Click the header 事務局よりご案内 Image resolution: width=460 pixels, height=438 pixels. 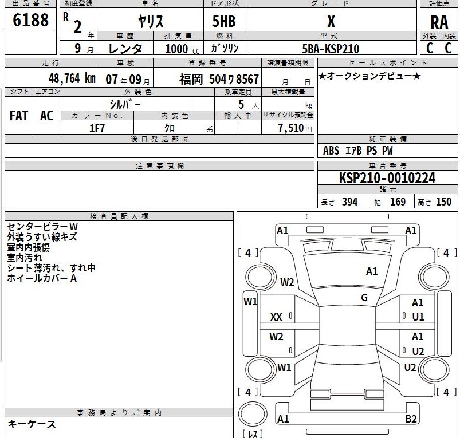coord(119,413)
